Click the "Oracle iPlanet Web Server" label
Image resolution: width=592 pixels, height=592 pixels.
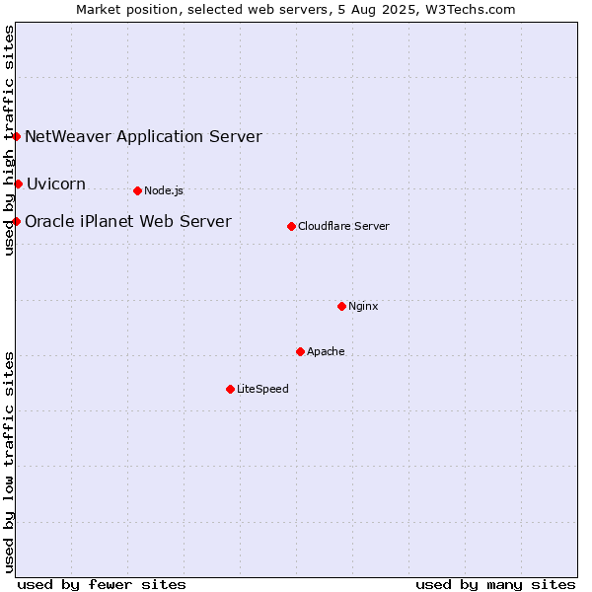click(x=128, y=221)
